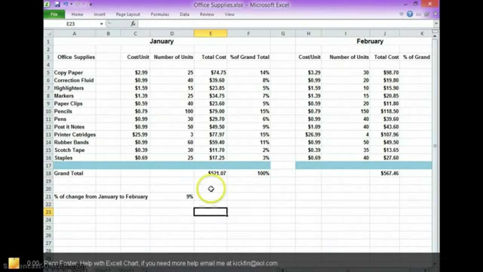Click the Save icon in Quick Access Toolbar
The width and height of the screenshot is (483, 272).
[57, 5]
